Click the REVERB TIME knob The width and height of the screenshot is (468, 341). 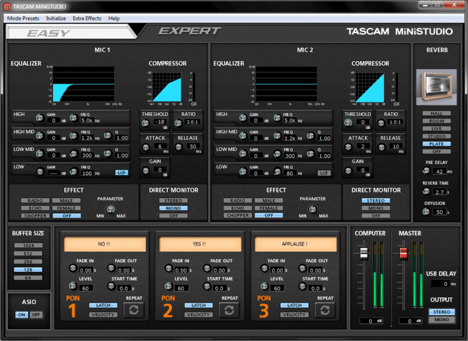coord(426,191)
